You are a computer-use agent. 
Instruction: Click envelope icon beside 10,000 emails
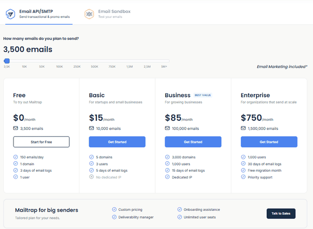coord(91,128)
